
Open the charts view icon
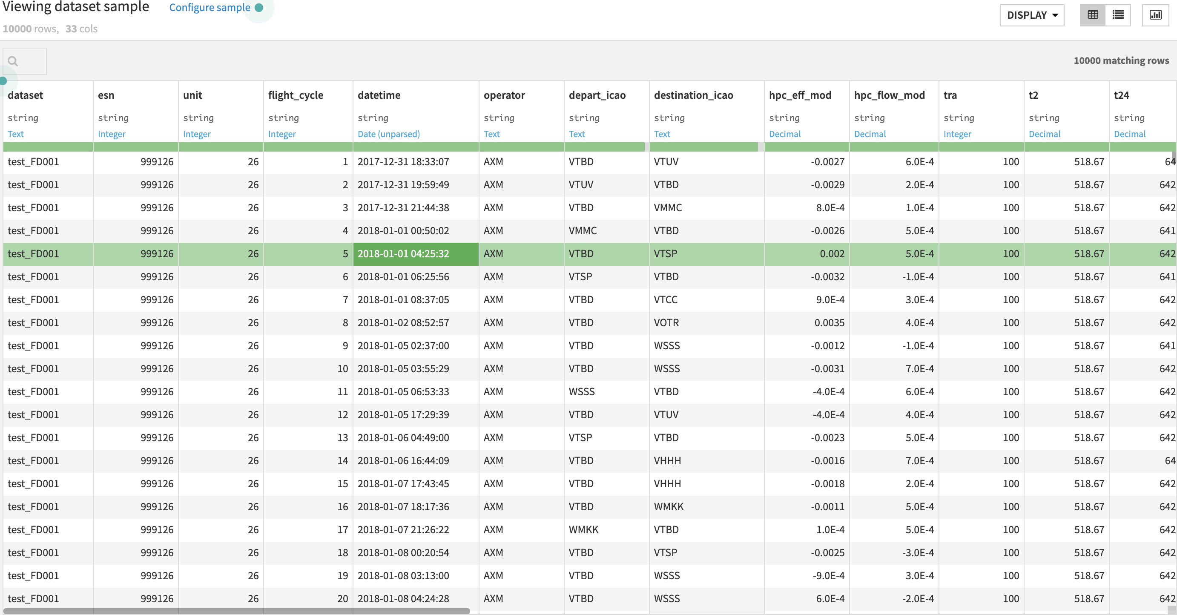tap(1156, 15)
